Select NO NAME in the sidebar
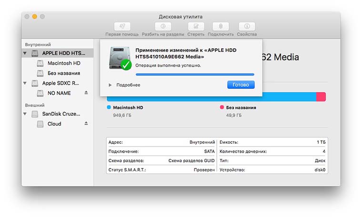 pos(59,93)
